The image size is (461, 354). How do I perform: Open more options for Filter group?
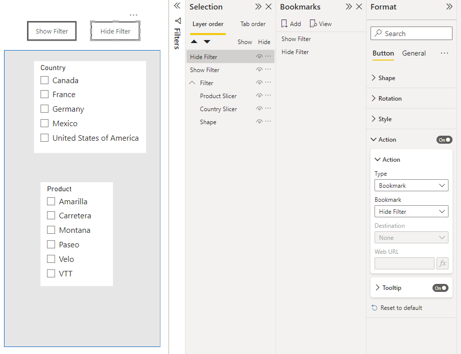tap(268, 82)
